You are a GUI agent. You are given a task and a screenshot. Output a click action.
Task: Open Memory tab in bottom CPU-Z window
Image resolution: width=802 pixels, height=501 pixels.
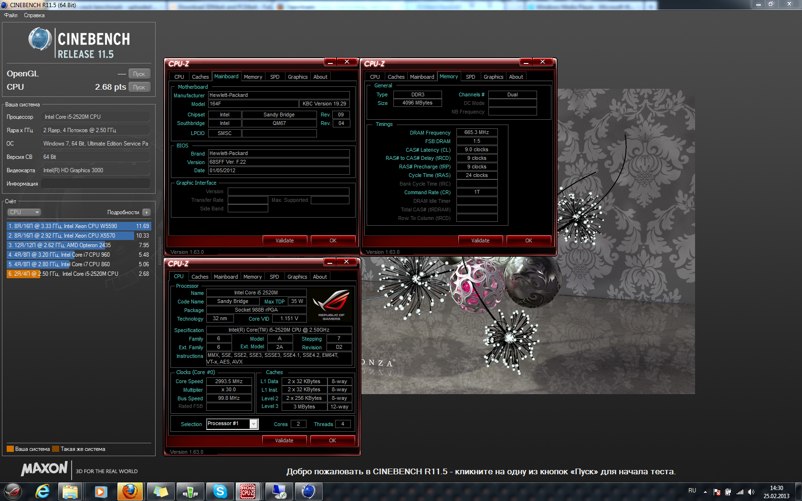pyautogui.click(x=253, y=277)
